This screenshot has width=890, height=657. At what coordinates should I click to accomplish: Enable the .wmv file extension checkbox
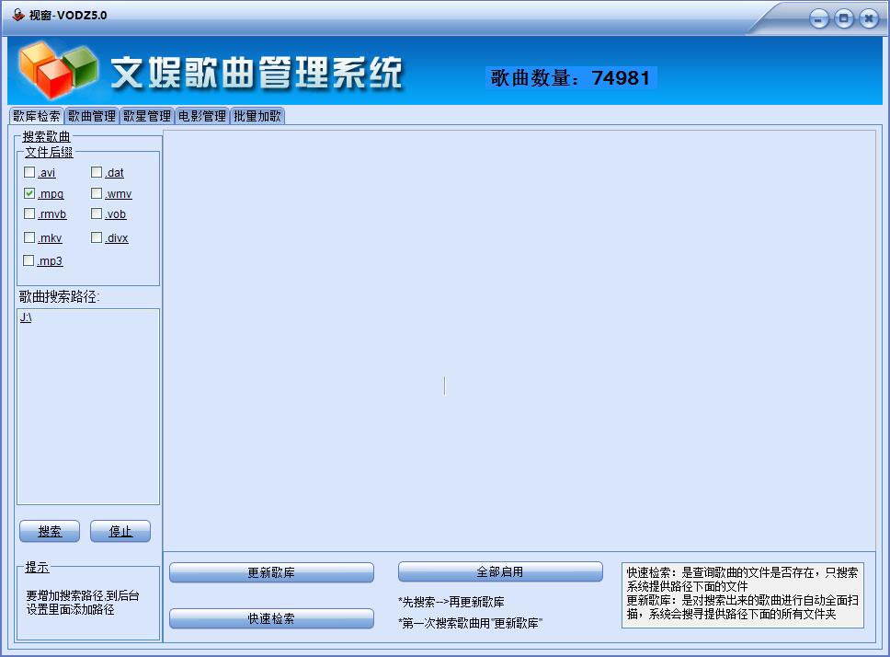96,194
